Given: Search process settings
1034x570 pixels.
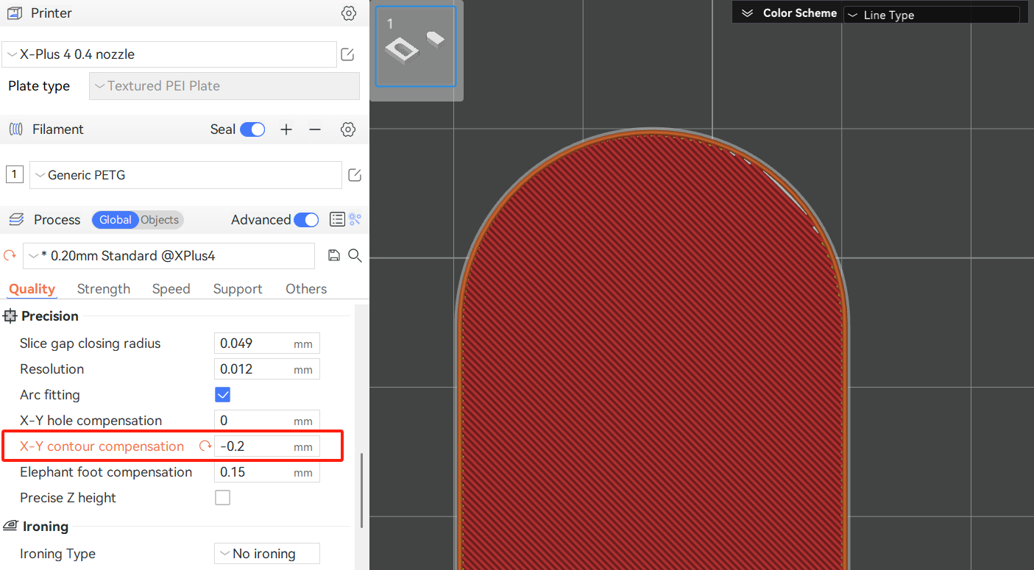Looking at the screenshot, I should [355, 256].
